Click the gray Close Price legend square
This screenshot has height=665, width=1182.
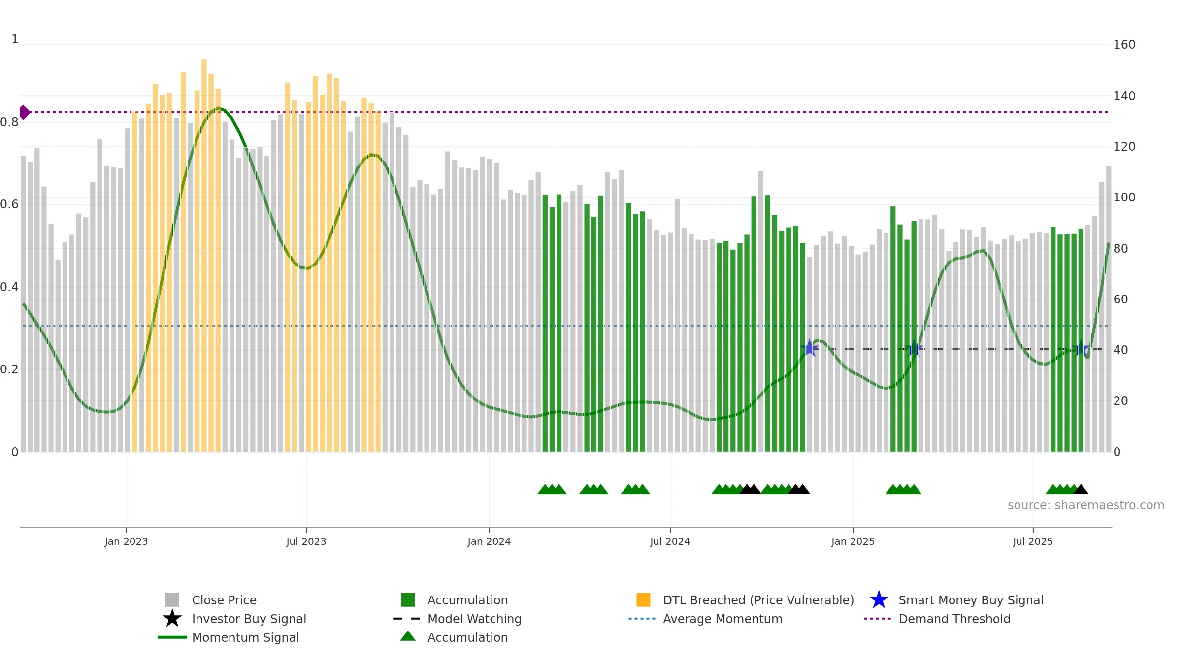pos(172,600)
